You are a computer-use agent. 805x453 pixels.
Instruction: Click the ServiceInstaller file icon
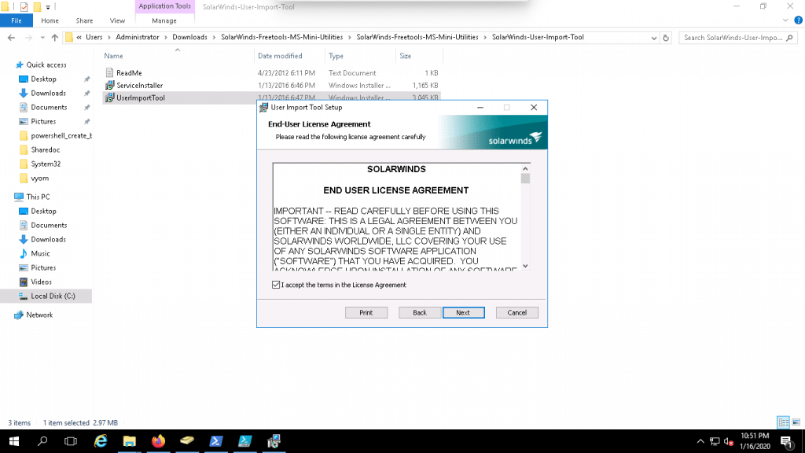[109, 85]
